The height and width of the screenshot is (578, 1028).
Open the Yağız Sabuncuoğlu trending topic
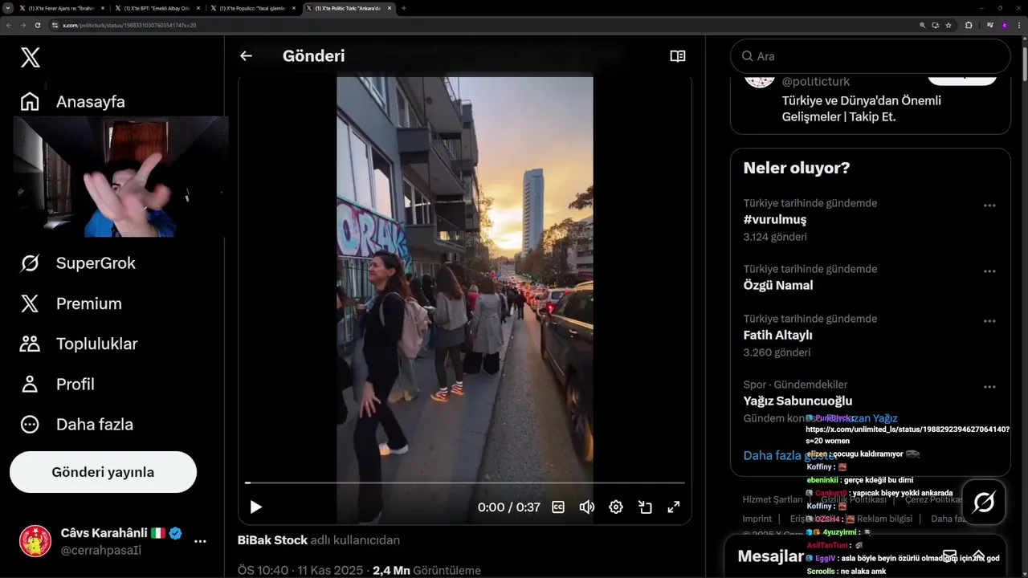pyautogui.click(x=798, y=401)
